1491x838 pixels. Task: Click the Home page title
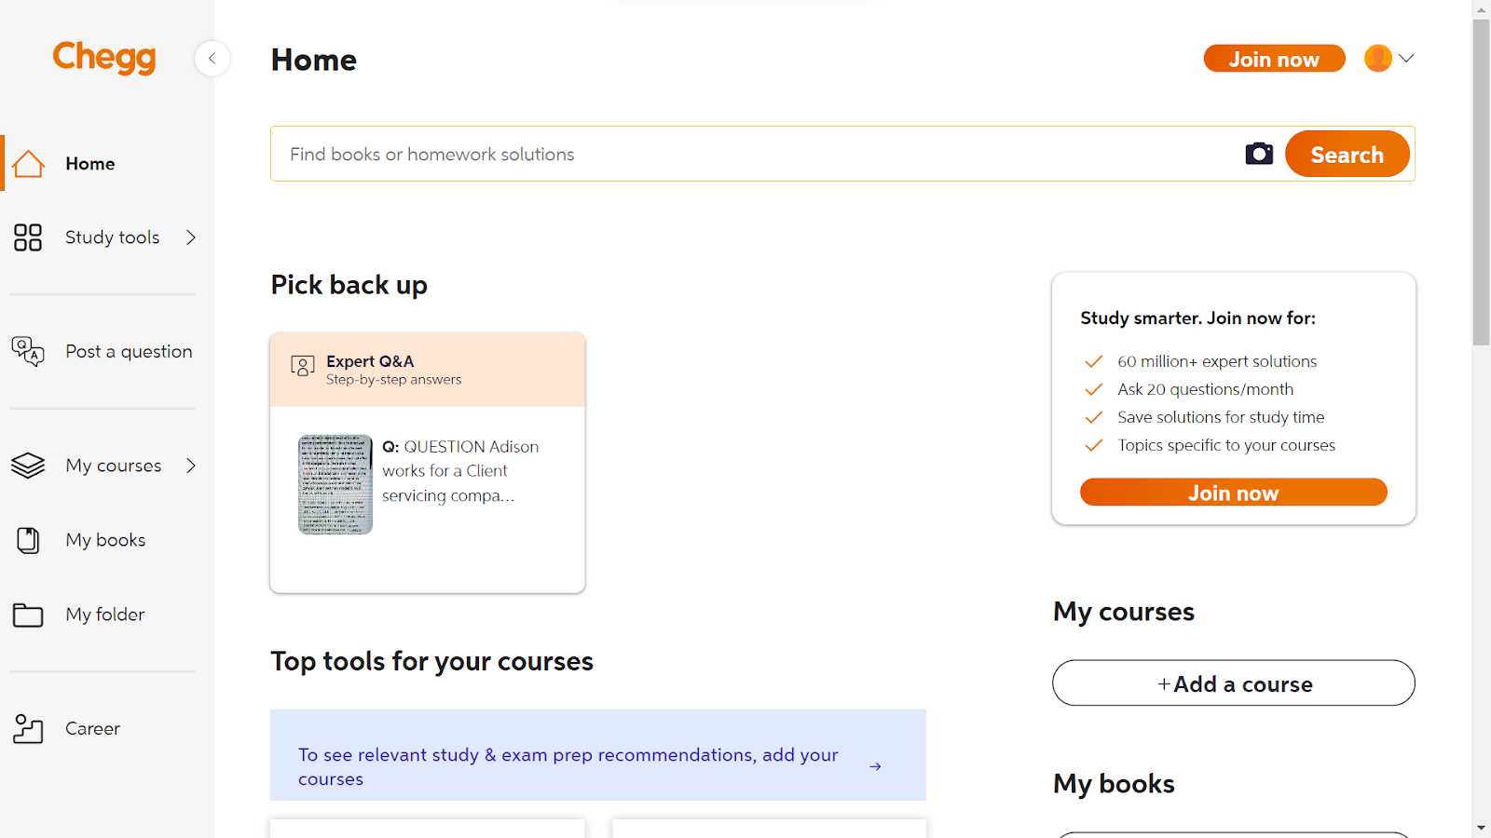(314, 61)
